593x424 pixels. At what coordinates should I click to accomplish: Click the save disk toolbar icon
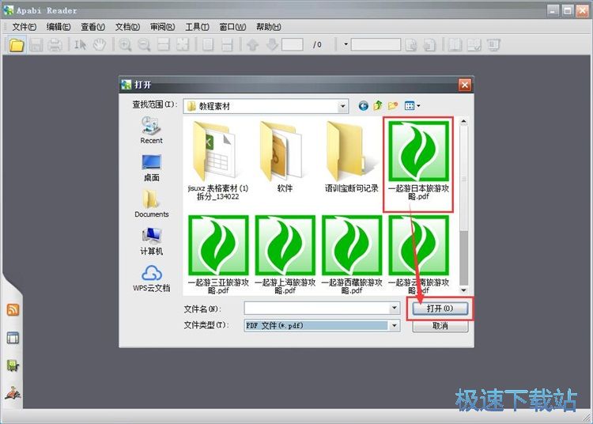(x=36, y=44)
